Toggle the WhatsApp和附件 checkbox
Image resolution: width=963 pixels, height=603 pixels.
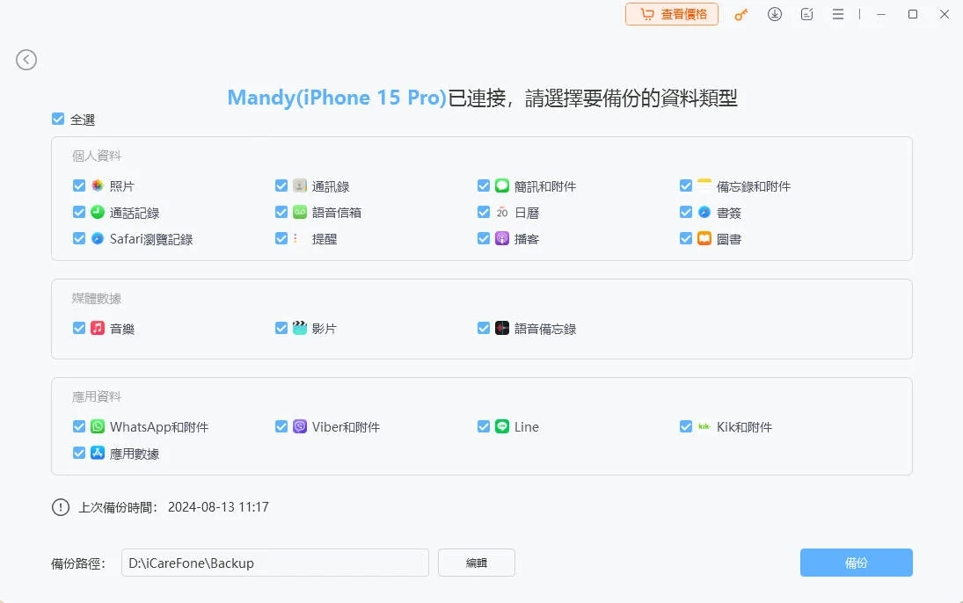(x=78, y=426)
